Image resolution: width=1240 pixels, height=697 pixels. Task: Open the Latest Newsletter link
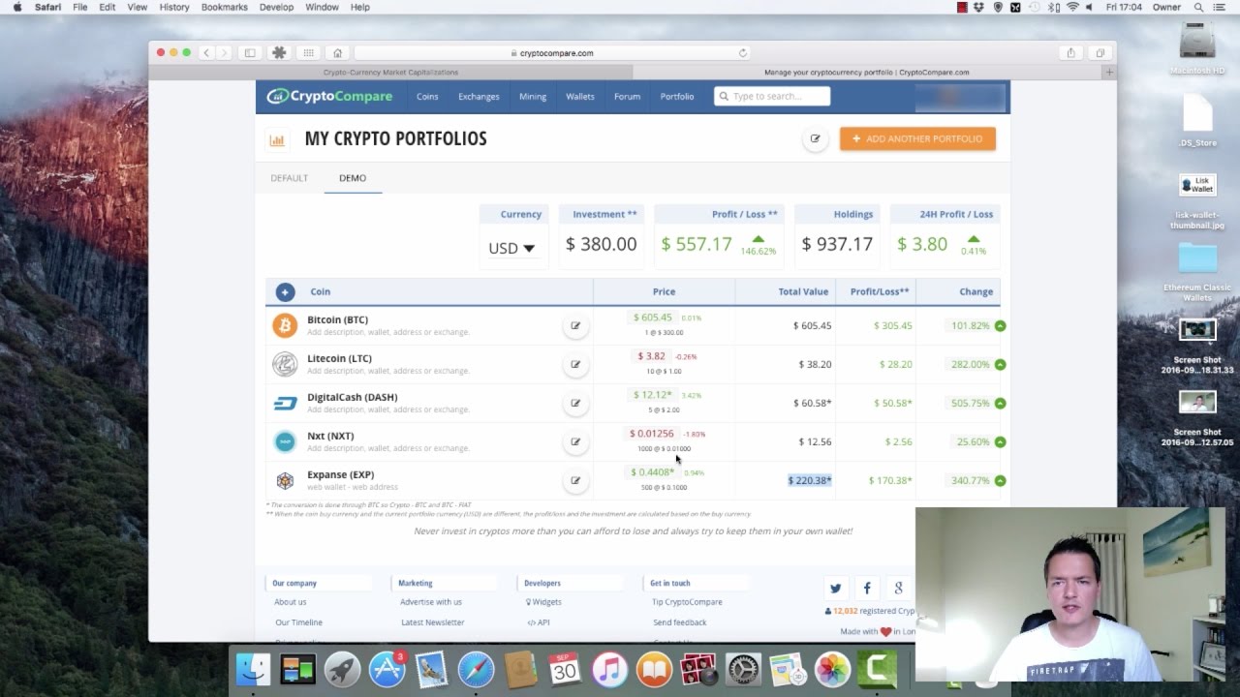(432, 622)
